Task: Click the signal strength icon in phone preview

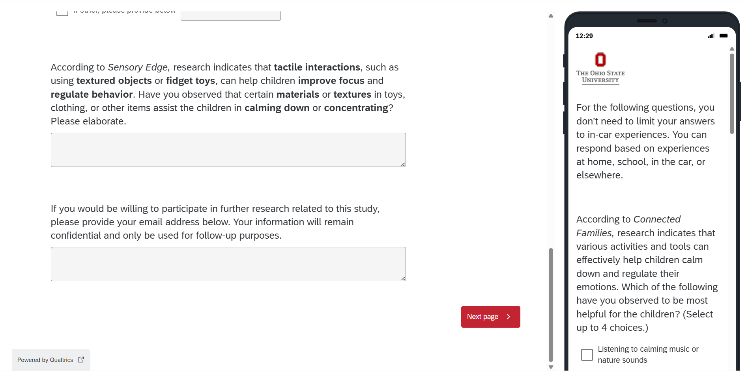Action: point(711,36)
